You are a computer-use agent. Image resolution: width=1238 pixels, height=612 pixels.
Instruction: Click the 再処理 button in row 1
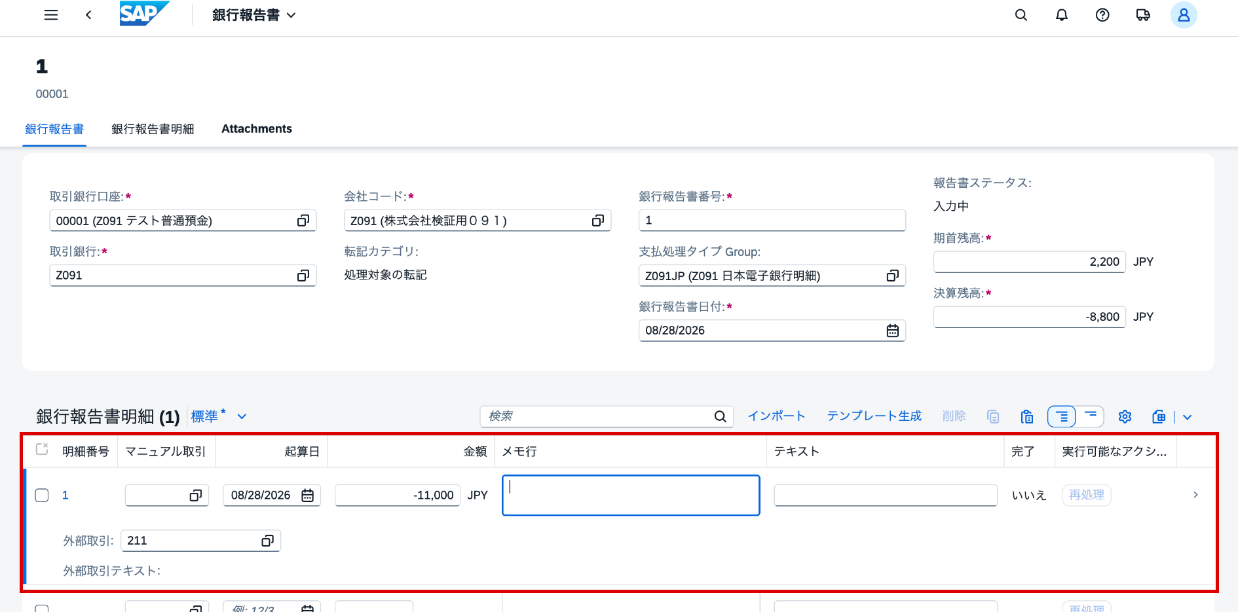pyautogui.click(x=1087, y=495)
